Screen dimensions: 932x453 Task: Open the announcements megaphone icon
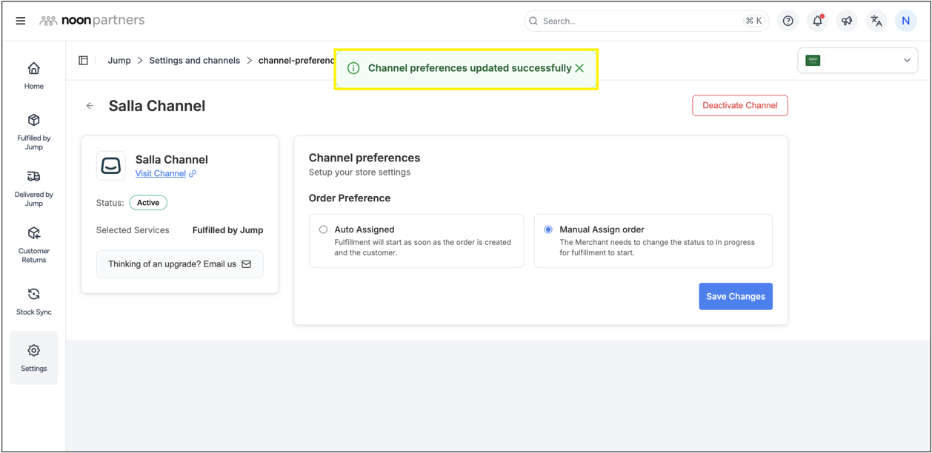[847, 21]
